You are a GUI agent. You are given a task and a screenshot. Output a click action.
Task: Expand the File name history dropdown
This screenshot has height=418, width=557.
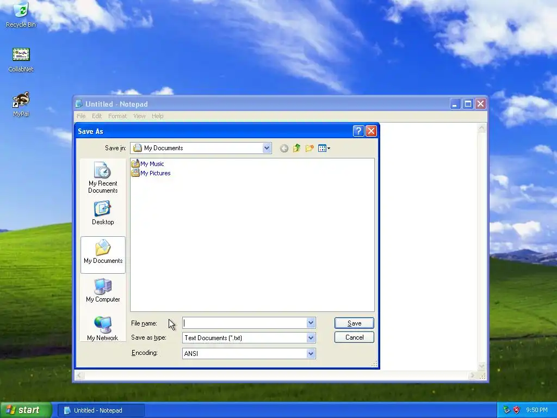(311, 323)
